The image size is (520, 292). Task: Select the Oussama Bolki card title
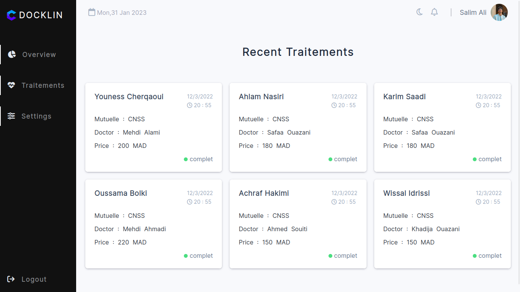(121, 193)
